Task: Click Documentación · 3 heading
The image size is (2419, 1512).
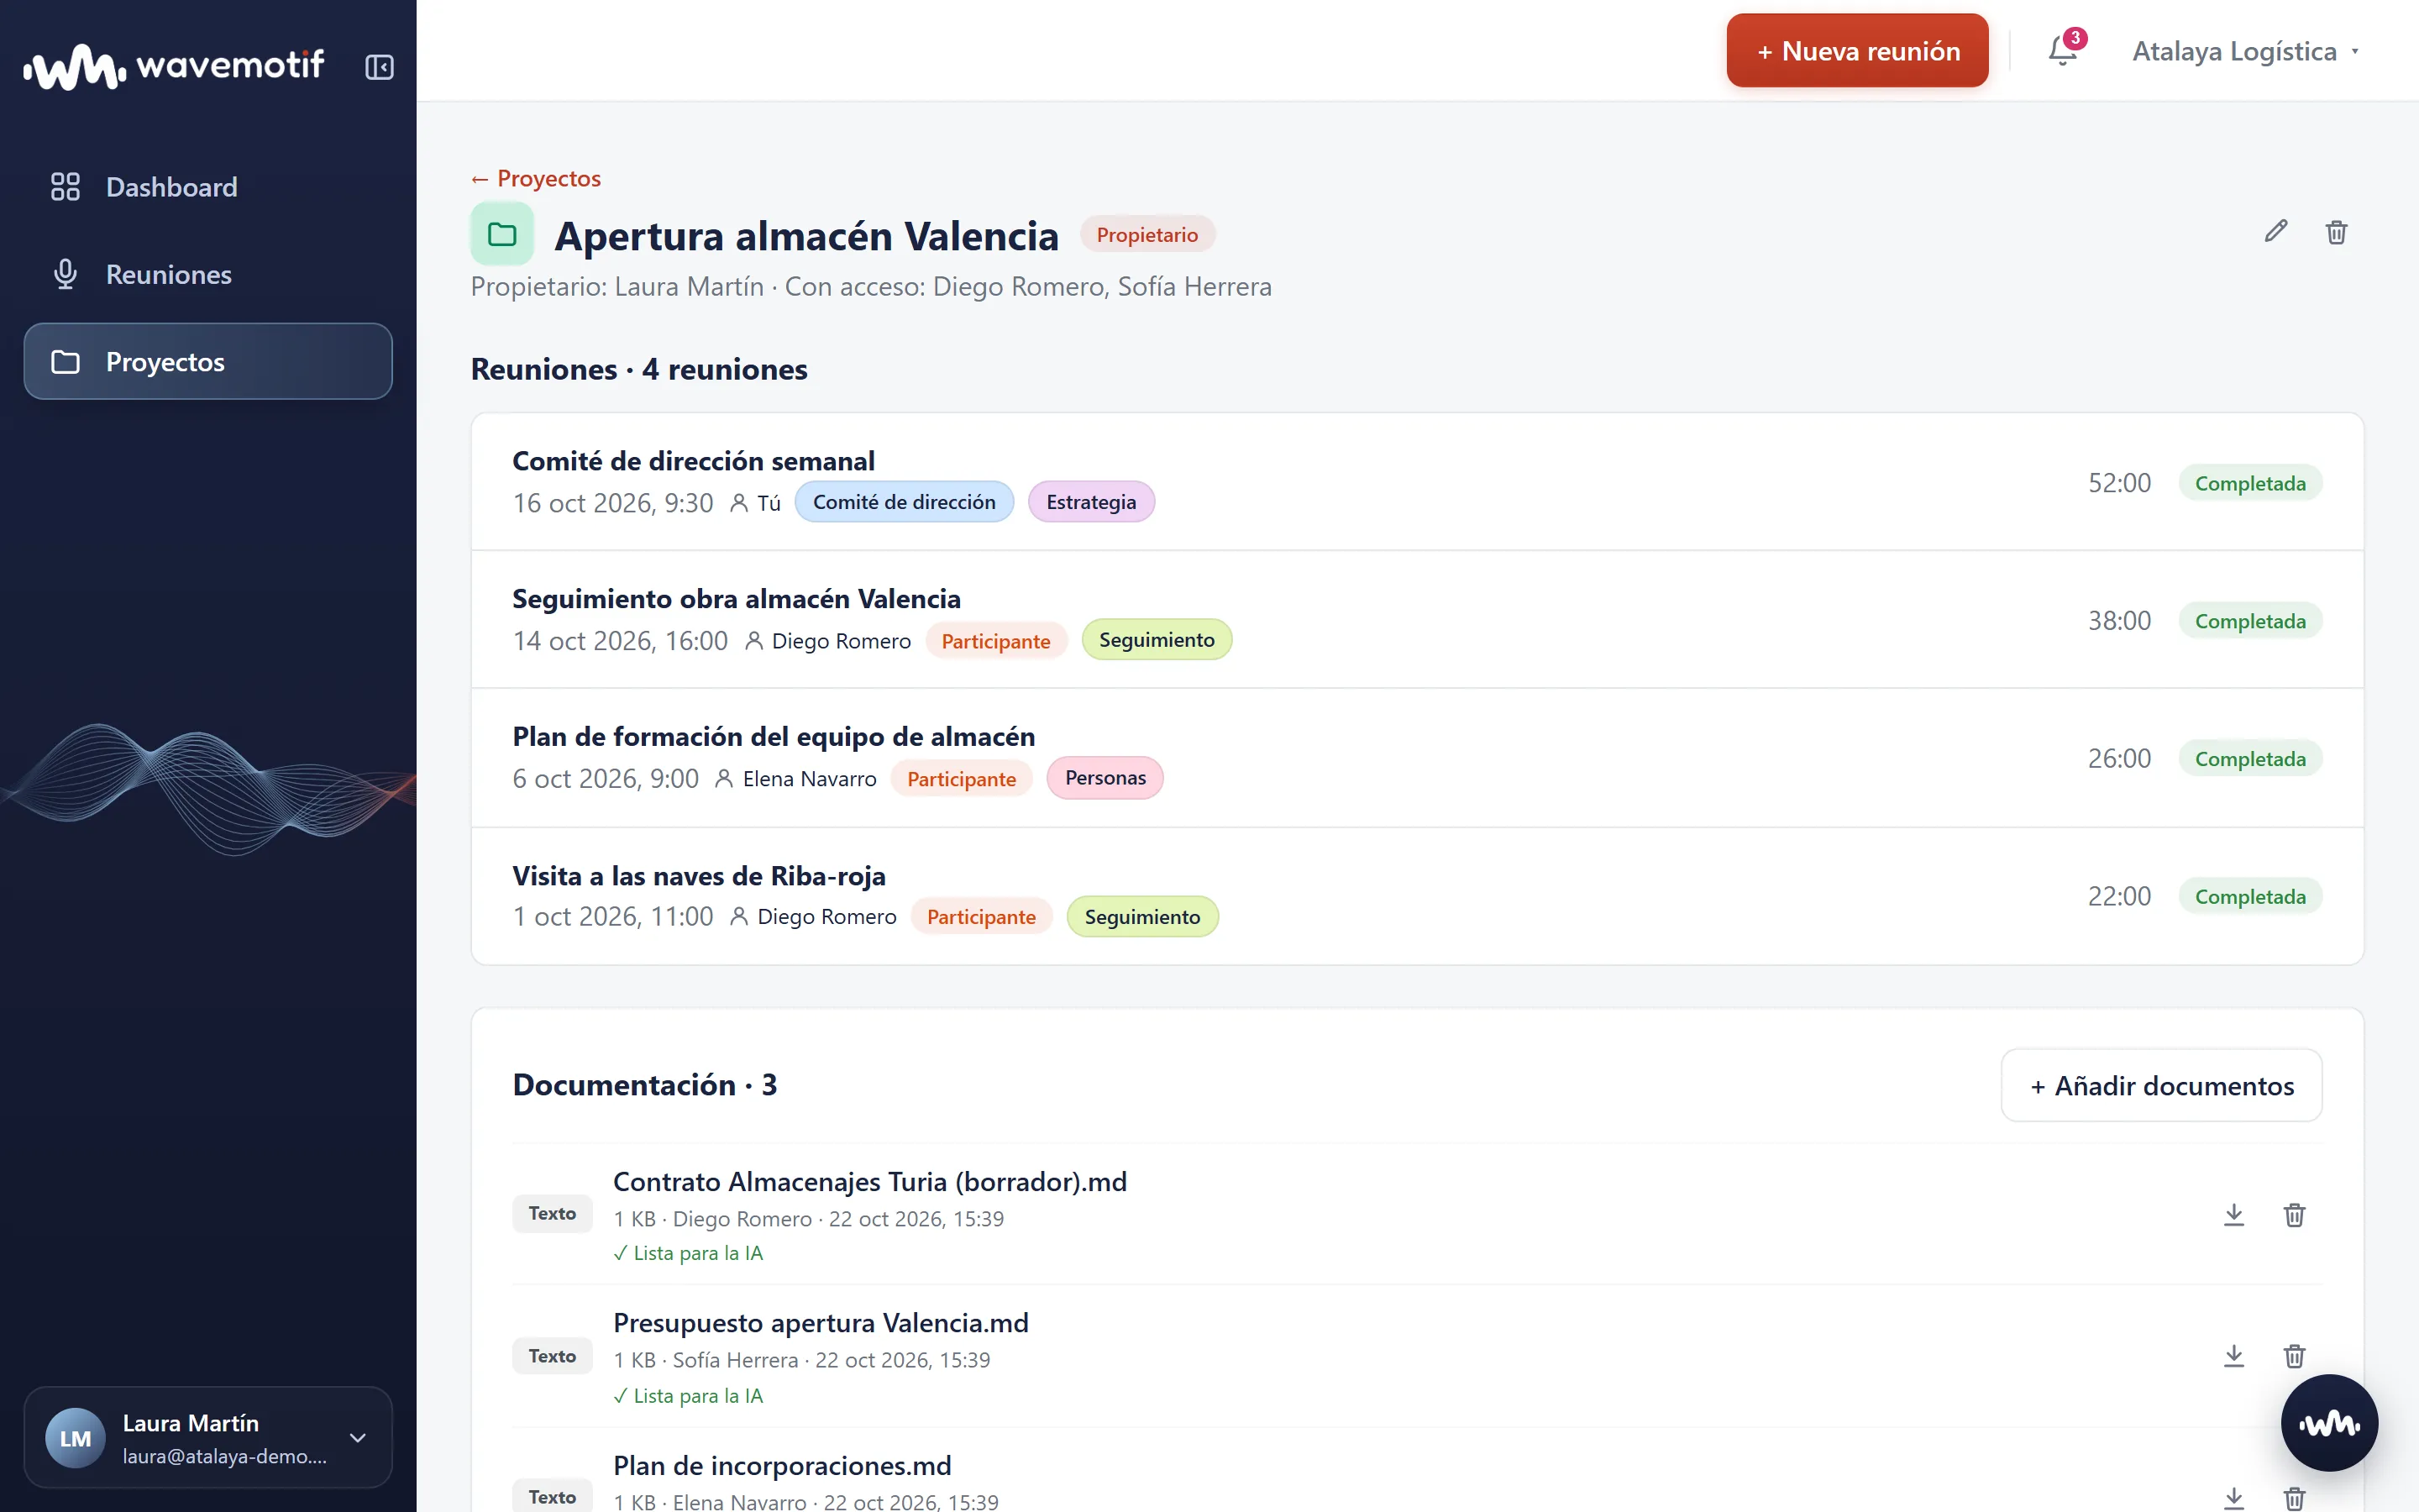Action: click(645, 1085)
